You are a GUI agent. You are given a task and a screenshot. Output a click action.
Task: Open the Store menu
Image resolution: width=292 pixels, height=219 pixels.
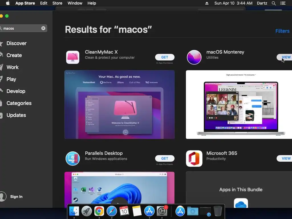coord(57,3)
